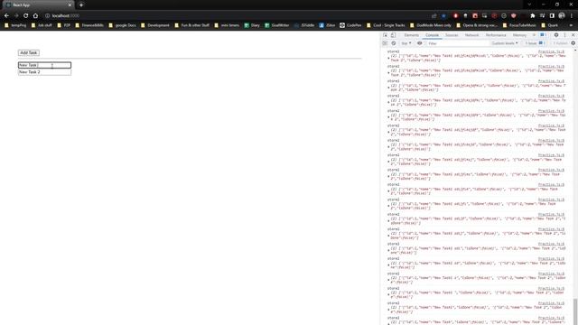
Task: Open the Diary bookmark
Action: coord(252,25)
